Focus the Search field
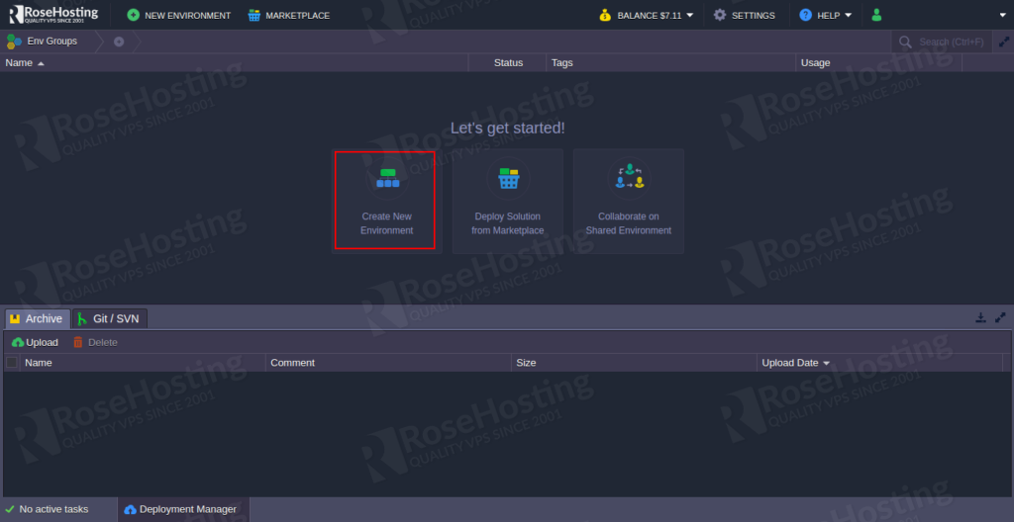The image size is (1014, 522). coord(949,42)
